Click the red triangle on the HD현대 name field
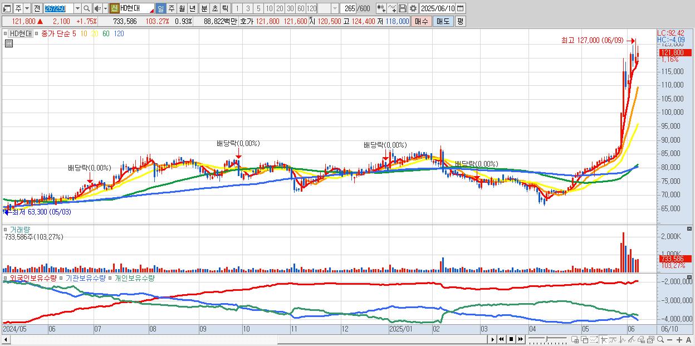Image resolution: width=695 pixels, height=346 pixels. click(151, 11)
